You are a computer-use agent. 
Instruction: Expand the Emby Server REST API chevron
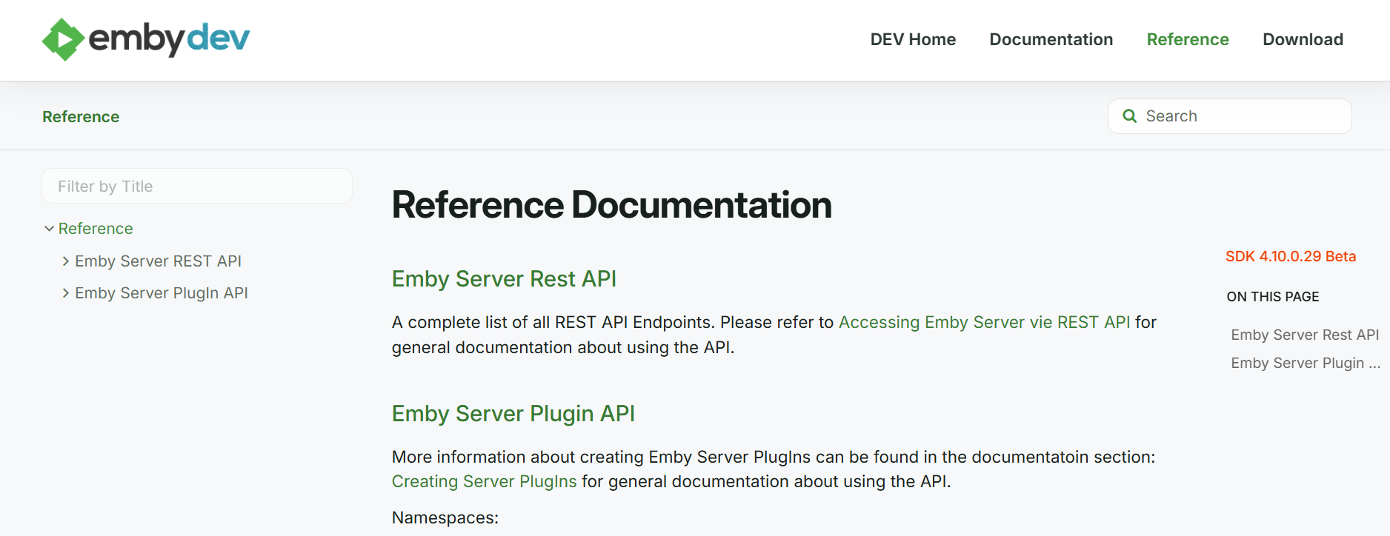[66, 261]
